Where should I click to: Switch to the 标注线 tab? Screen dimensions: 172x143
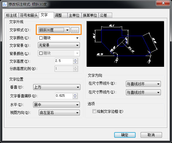11,15
